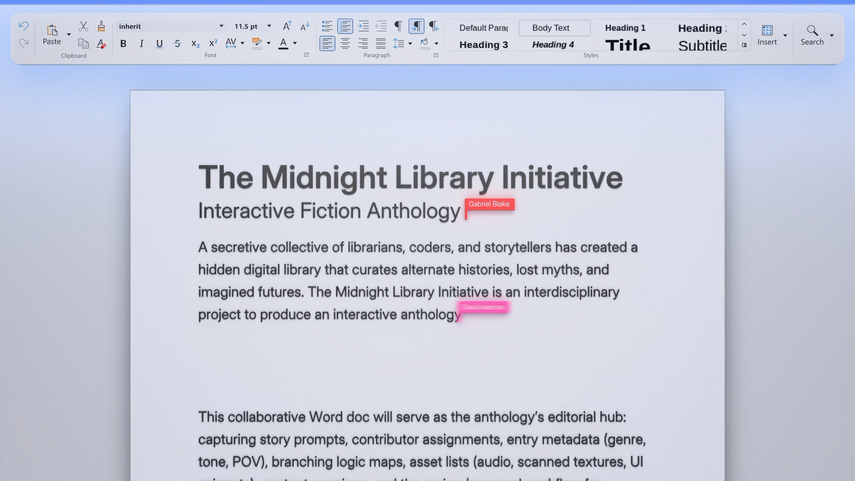Open highlight color picker arrow
The width and height of the screenshot is (855, 481).
(x=268, y=44)
